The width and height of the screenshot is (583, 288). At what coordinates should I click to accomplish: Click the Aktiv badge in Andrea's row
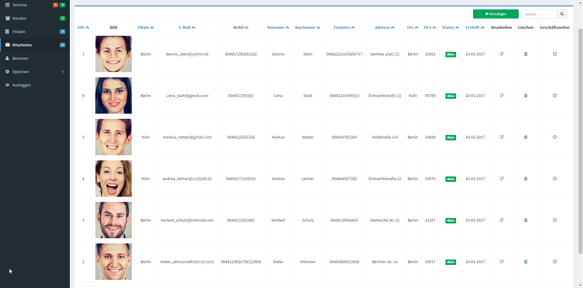pyautogui.click(x=451, y=179)
